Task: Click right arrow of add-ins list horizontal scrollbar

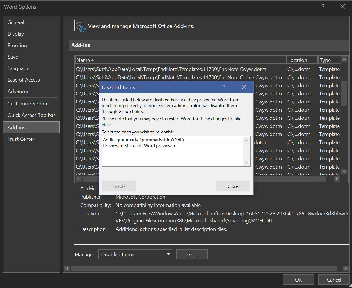Action: tap(337, 179)
